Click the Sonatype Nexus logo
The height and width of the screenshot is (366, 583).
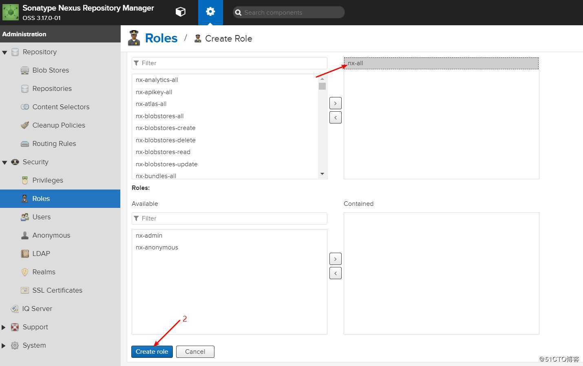(11, 12)
